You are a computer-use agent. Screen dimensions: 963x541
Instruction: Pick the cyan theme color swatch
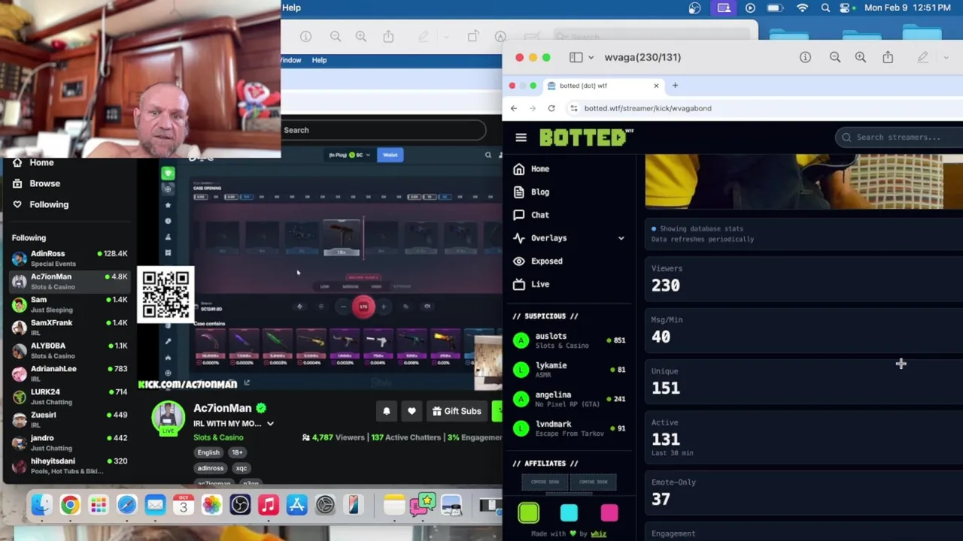click(569, 513)
